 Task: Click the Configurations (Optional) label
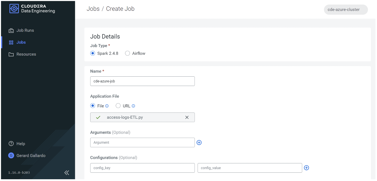pos(114,158)
